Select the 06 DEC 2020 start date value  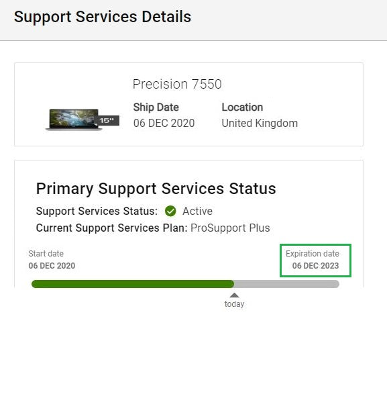[x=52, y=266]
